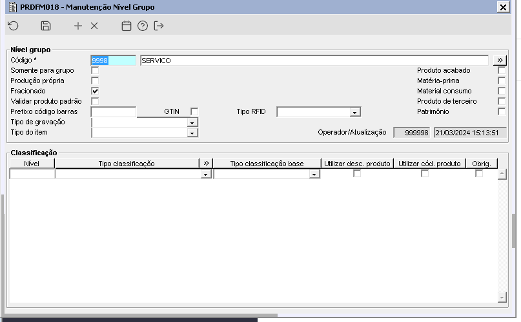Check the Matéria-prima checkbox

tap(502, 80)
